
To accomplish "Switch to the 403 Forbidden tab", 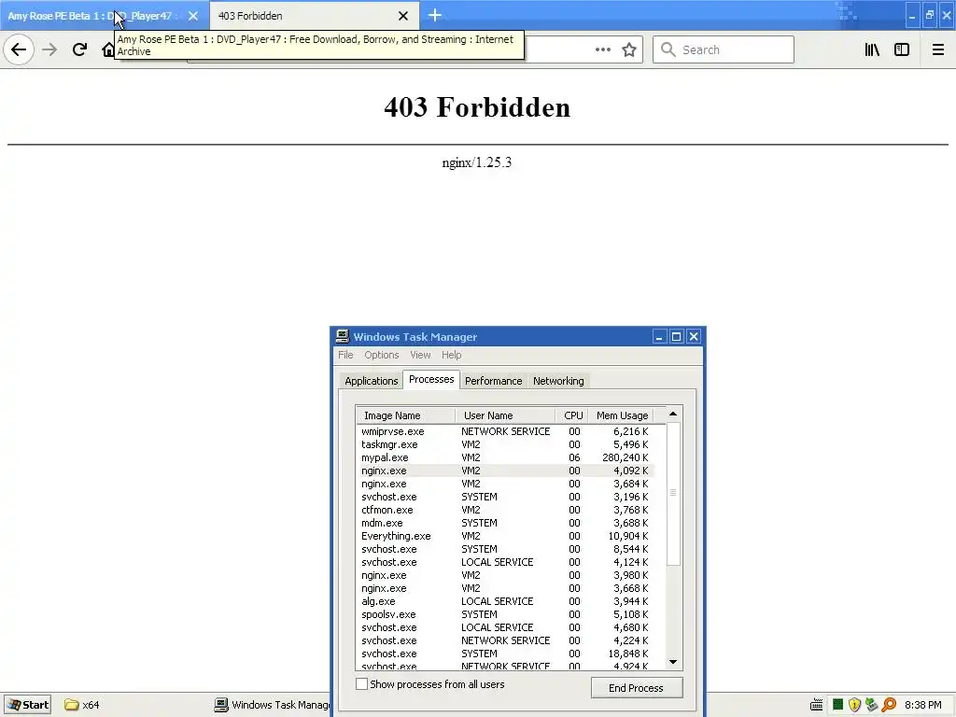I will [x=314, y=16].
